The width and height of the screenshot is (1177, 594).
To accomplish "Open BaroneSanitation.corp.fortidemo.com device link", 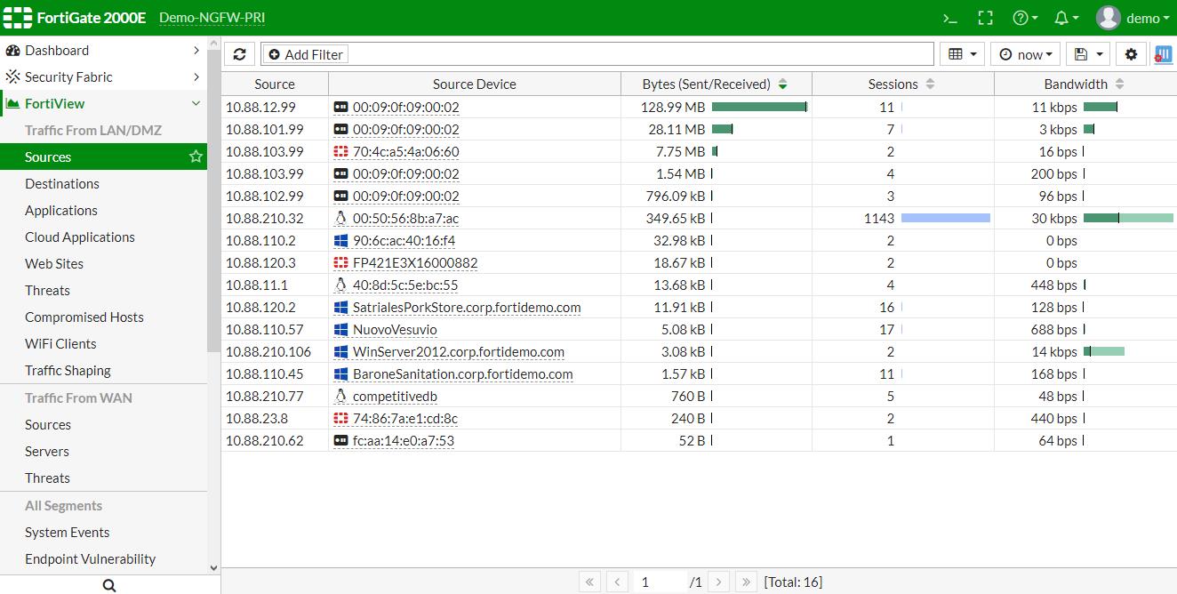I will tap(463, 374).
